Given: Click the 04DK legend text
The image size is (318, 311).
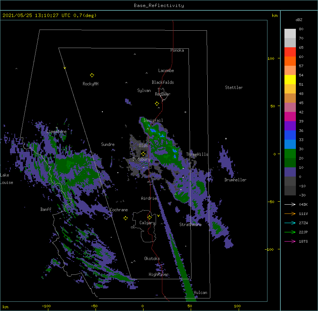Looking at the screenshot, I should click(303, 204).
